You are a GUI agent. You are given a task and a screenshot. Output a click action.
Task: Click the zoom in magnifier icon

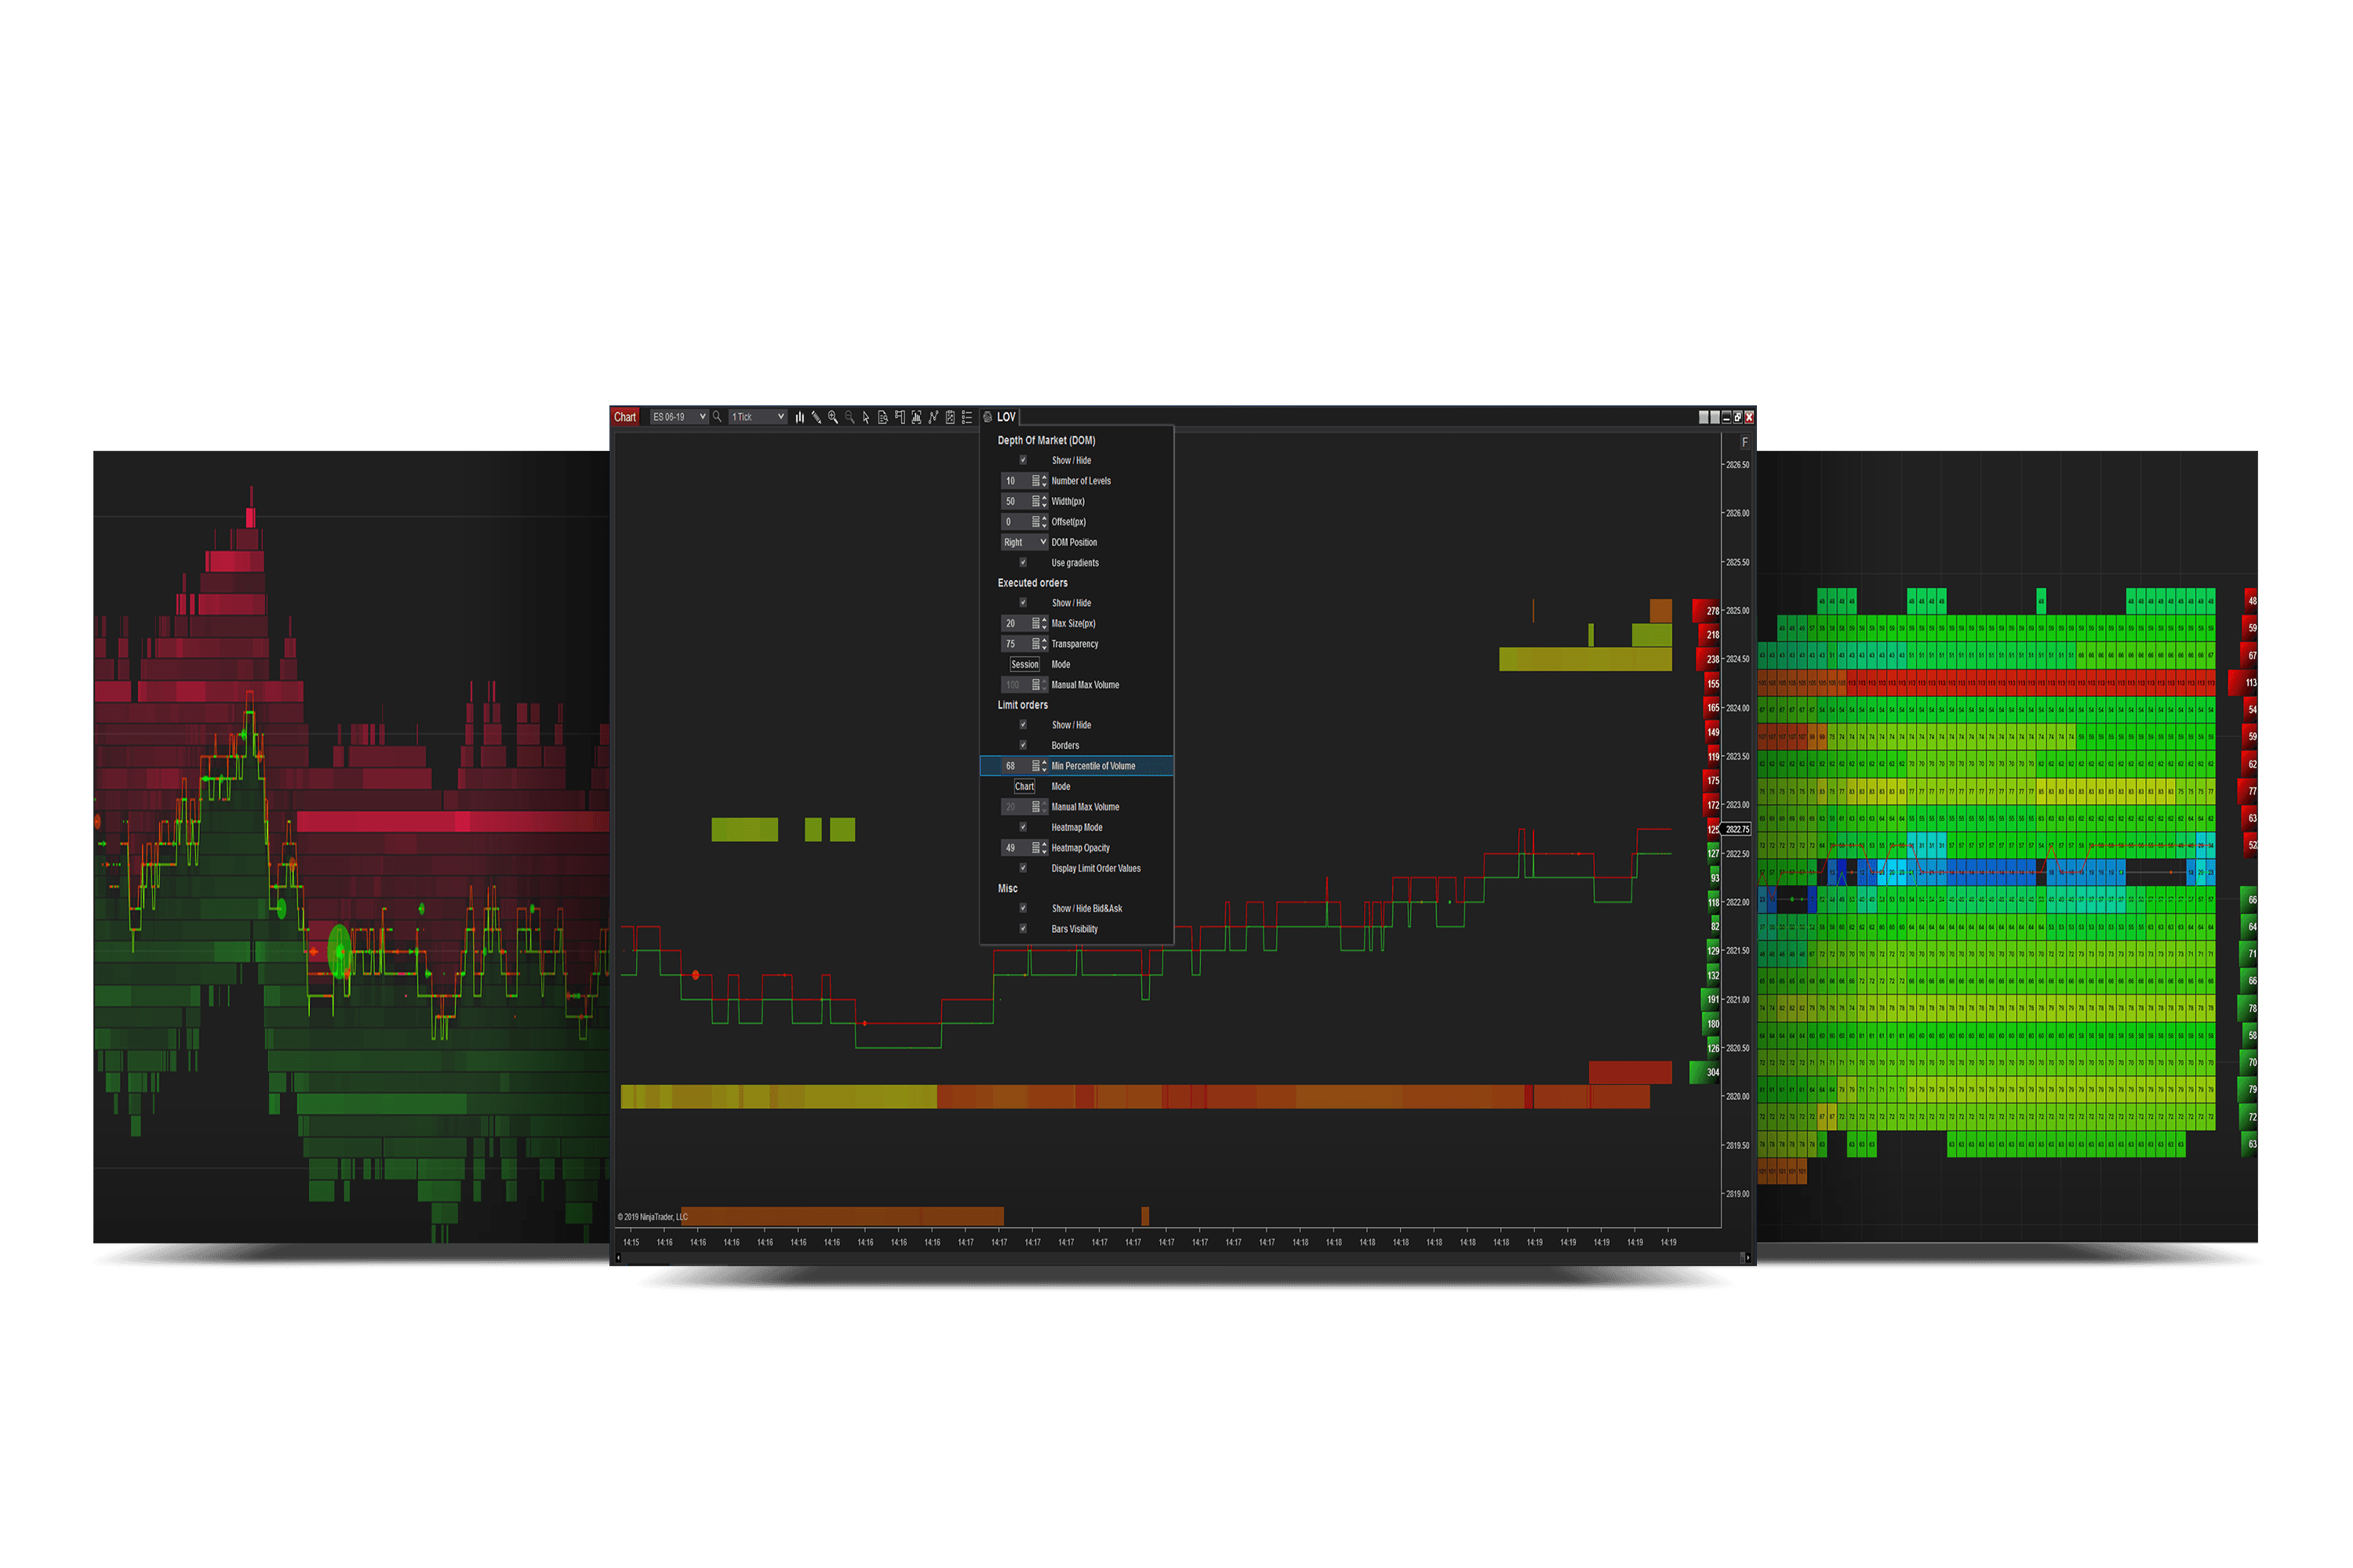tap(832, 417)
